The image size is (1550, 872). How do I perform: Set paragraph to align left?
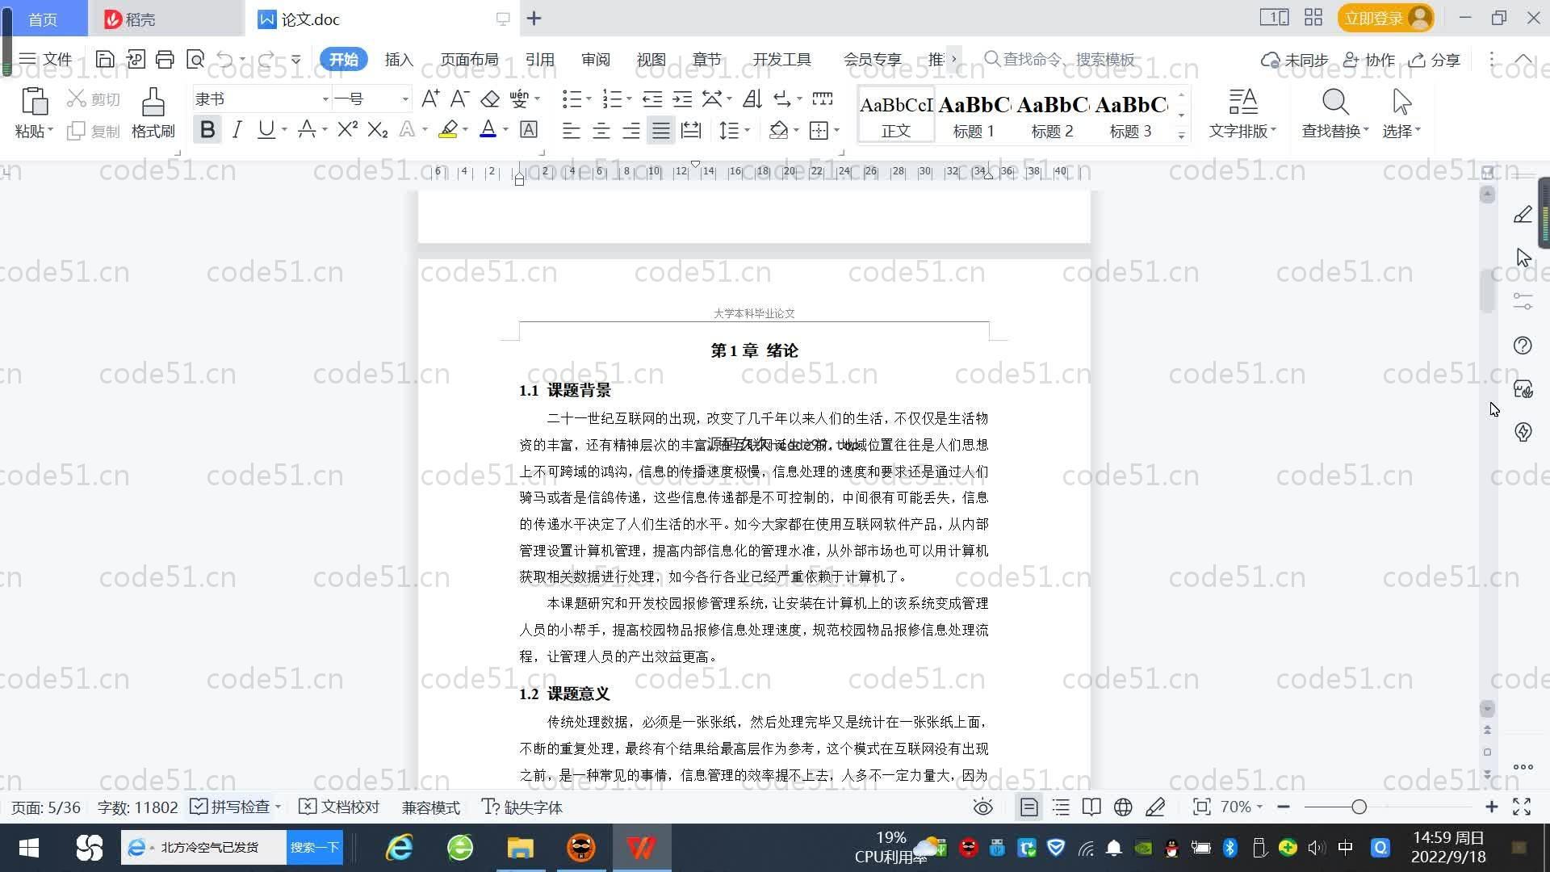click(x=572, y=130)
